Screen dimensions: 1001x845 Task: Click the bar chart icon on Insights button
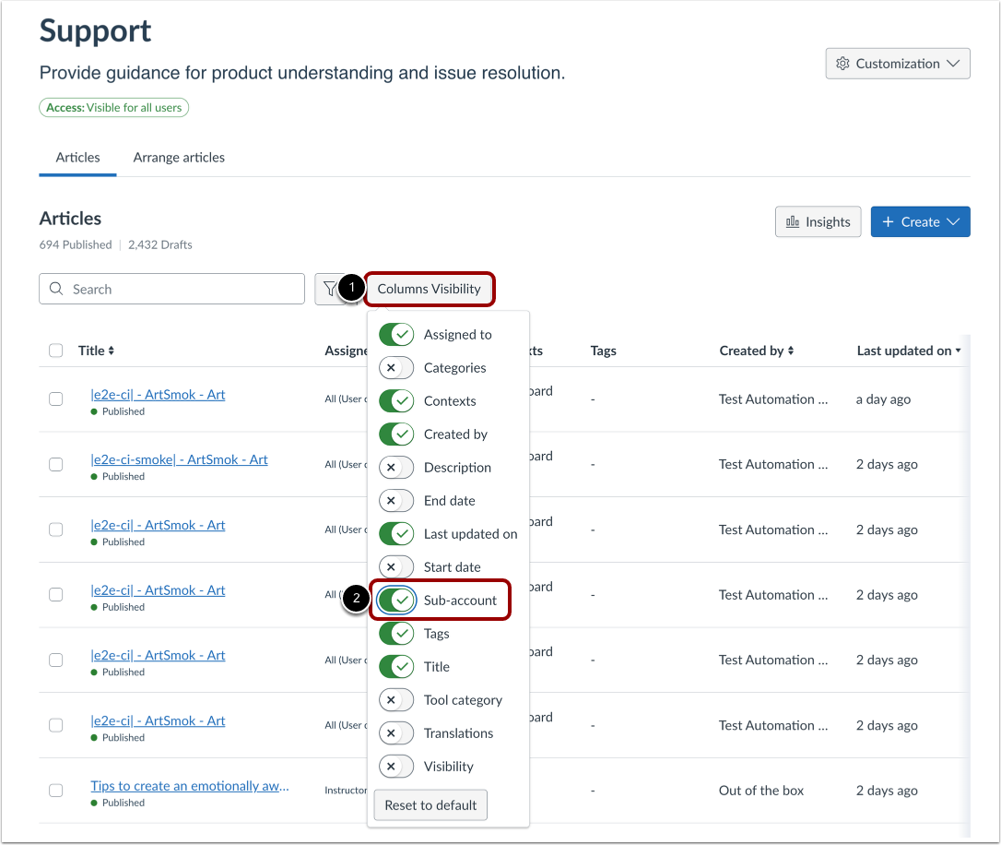[x=795, y=221]
